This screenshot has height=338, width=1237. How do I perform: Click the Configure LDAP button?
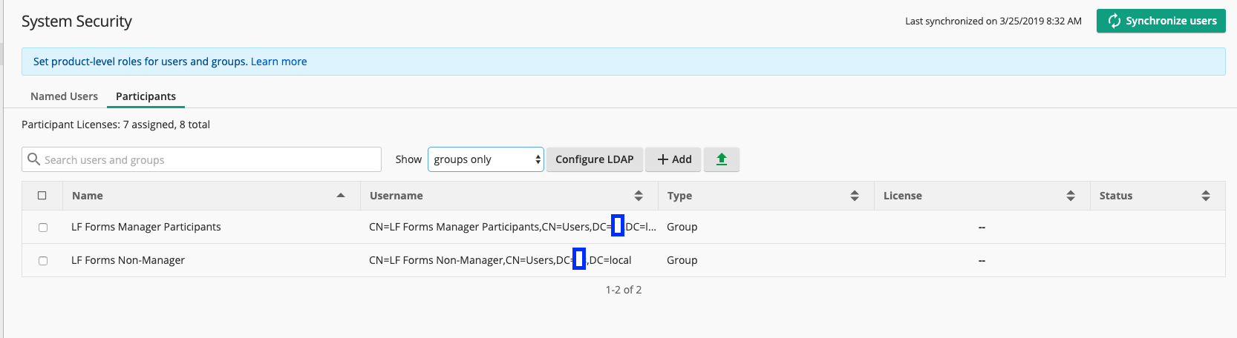(x=594, y=159)
